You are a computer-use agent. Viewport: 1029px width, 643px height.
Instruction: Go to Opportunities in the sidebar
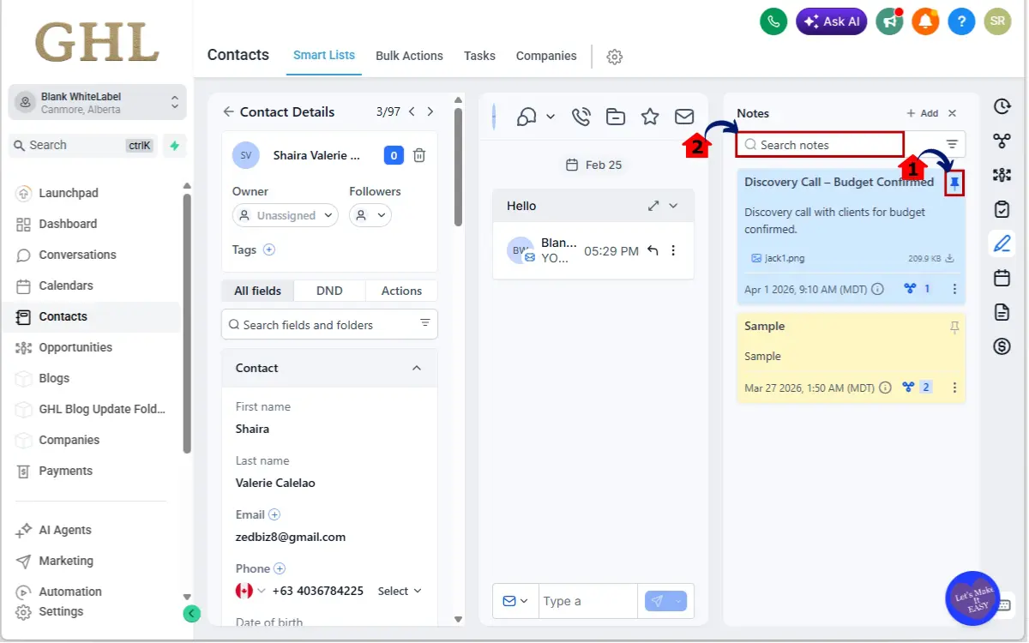pos(75,347)
